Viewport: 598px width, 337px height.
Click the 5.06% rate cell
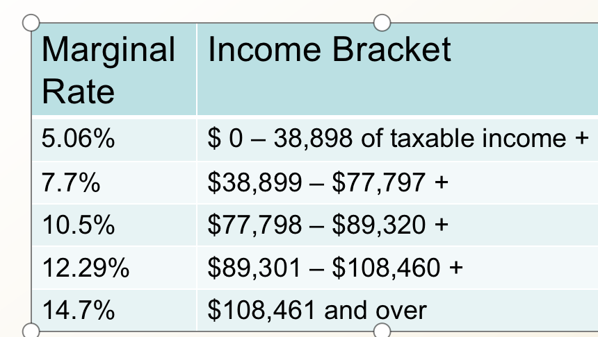[114, 139]
